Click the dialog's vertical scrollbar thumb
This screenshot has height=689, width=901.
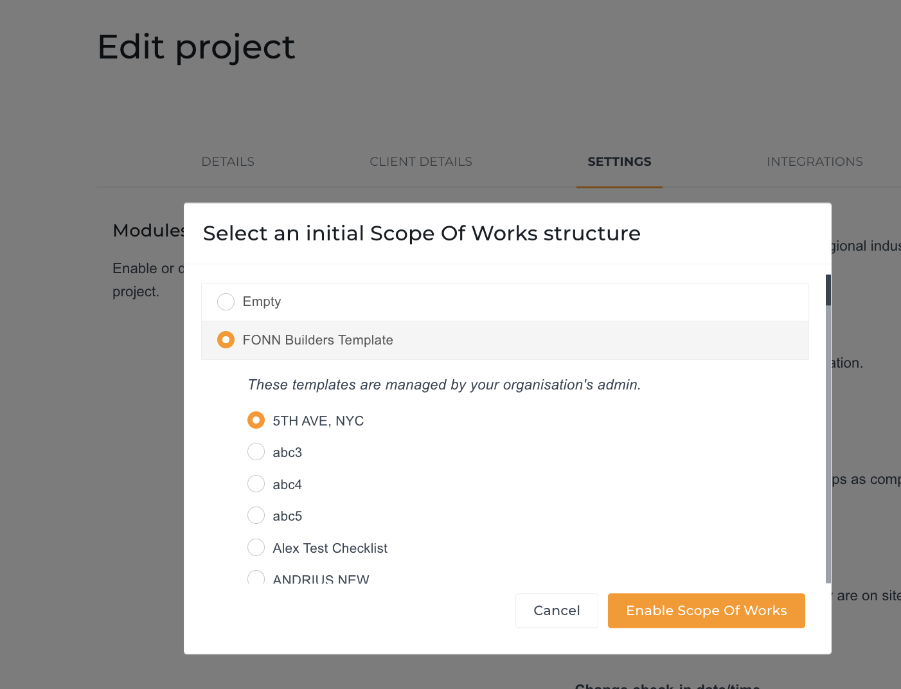click(828, 290)
